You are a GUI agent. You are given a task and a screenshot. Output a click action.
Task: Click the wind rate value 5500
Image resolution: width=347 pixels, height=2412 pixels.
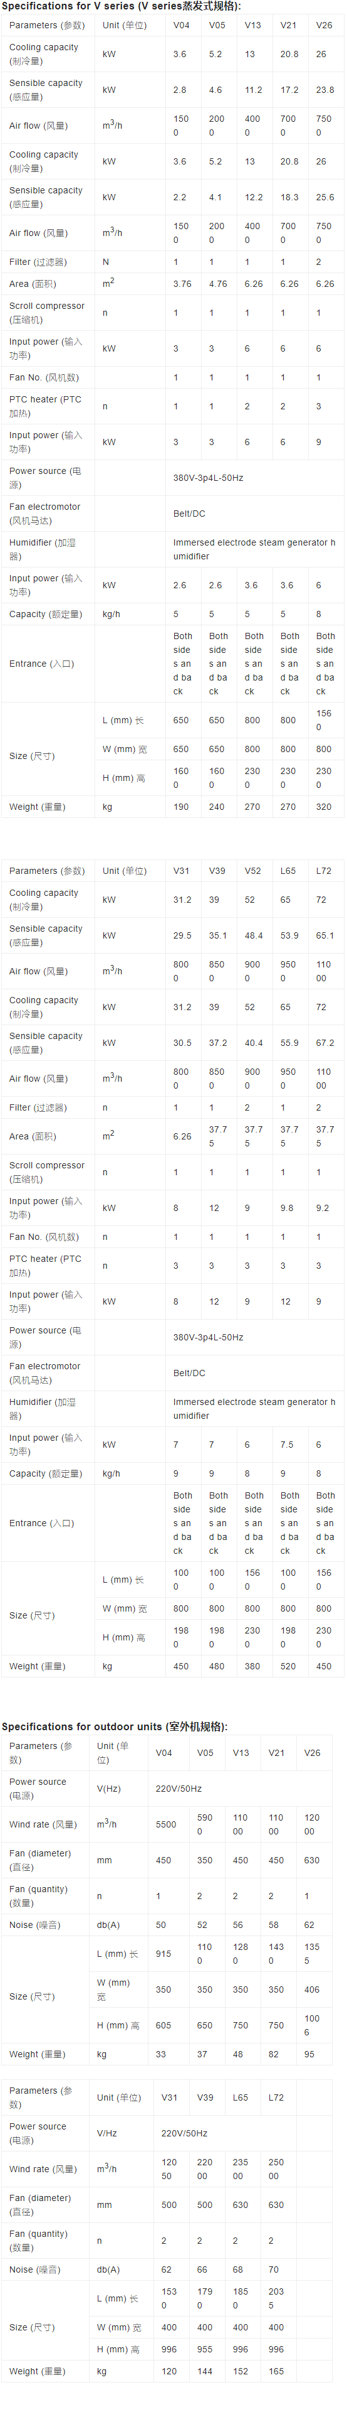pyautogui.click(x=165, y=1824)
